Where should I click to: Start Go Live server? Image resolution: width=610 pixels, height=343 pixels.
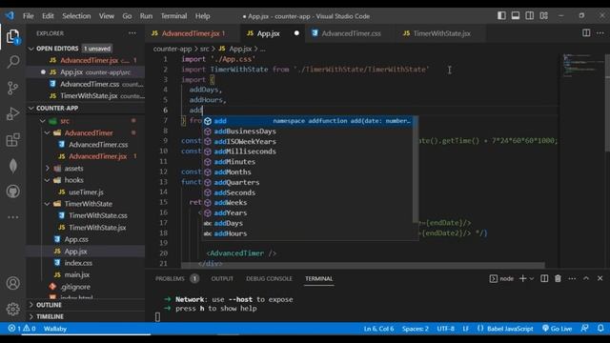tap(557, 329)
